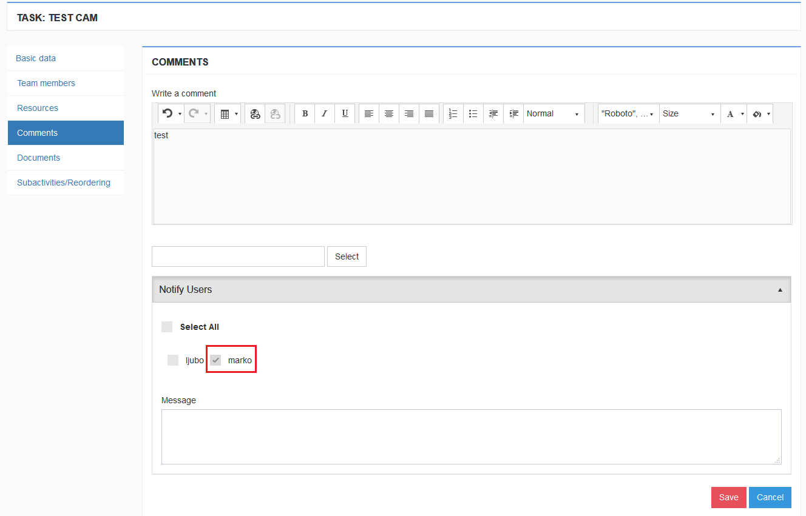Select Comments in side menu
806x516 pixels.
tap(66, 133)
